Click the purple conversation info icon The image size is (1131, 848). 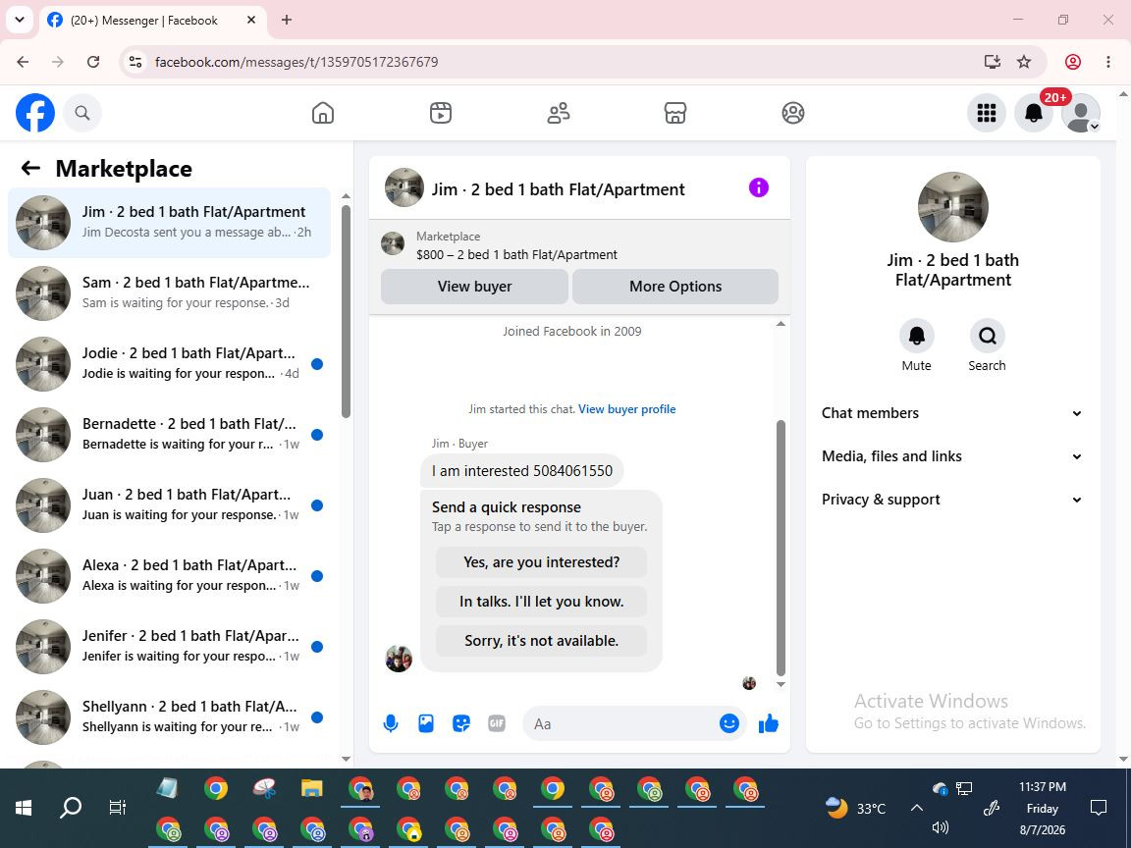[x=759, y=187]
